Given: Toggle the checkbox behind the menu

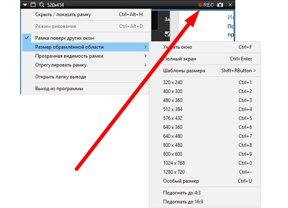Looking at the screenshot, I should (x=167, y=34).
